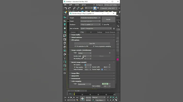Toggle Key Mode icon beside frame field
This screenshot has width=183, height=102.
point(65,100)
